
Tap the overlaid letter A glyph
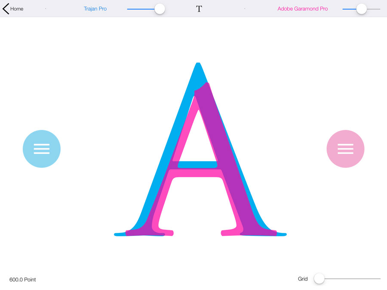200,150
